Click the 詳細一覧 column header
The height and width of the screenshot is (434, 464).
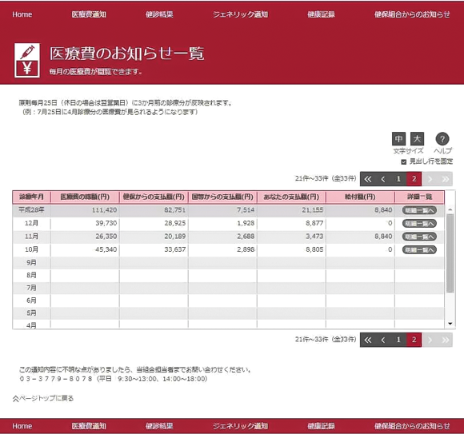point(420,197)
